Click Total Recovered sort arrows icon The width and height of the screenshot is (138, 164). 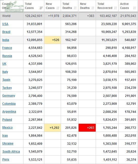(115, 8)
